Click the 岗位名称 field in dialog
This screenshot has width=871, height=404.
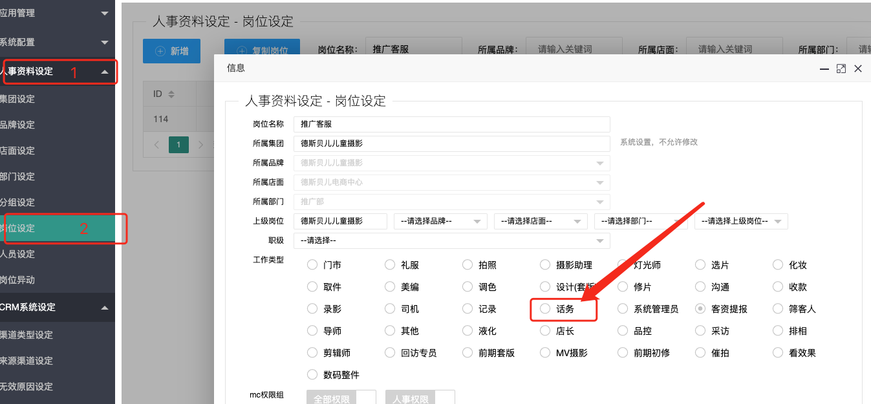click(451, 124)
